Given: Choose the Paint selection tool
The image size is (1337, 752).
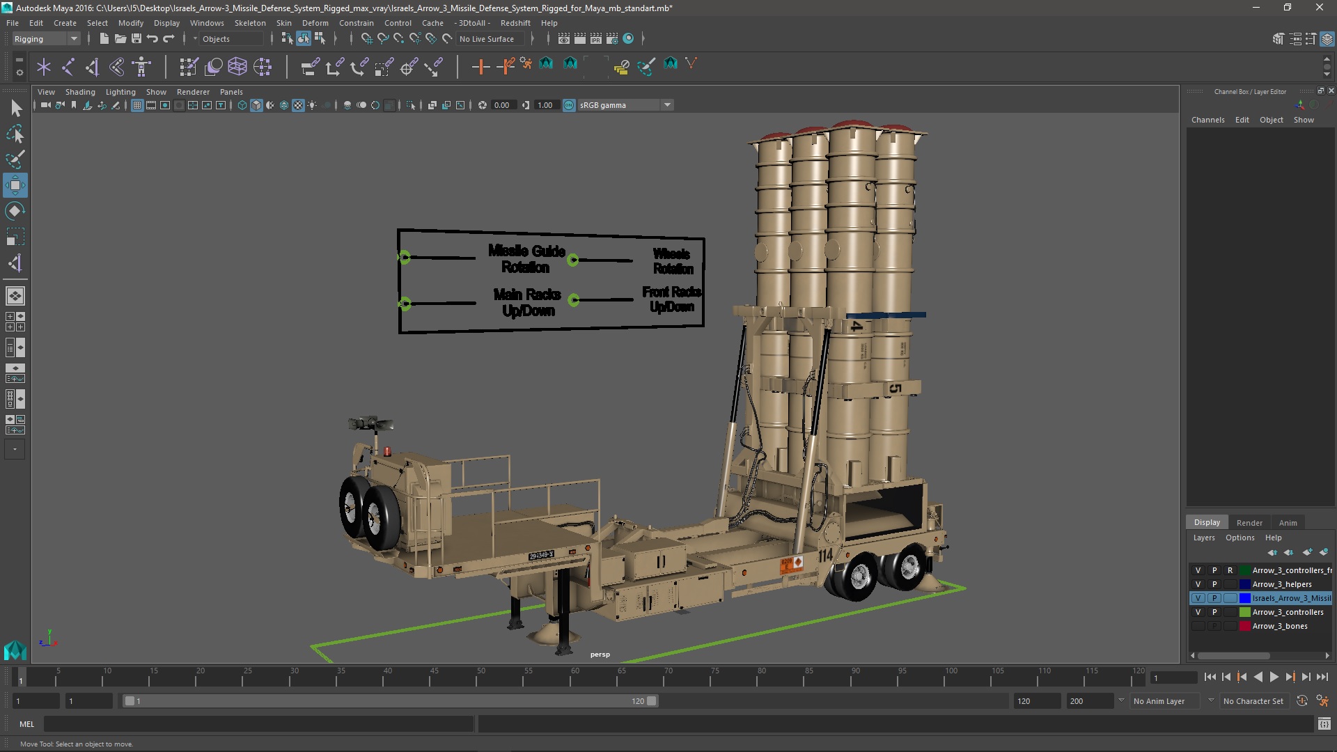Looking at the screenshot, I should [x=15, y=159].
